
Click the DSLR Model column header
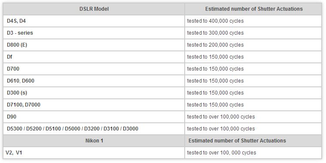tap(94, 9)
